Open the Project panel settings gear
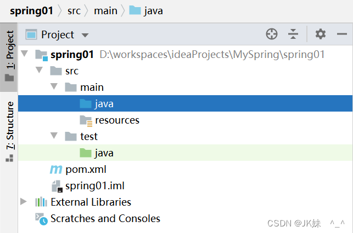This screenshot has height=233, width=353. pos(321,34)
